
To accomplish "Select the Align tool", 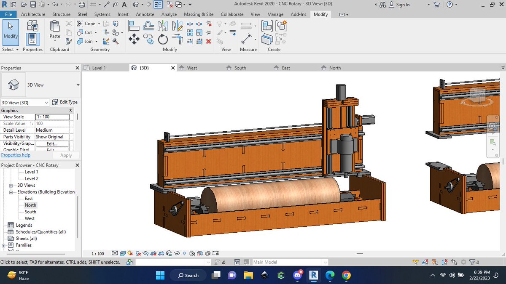I will pos(134,25).
